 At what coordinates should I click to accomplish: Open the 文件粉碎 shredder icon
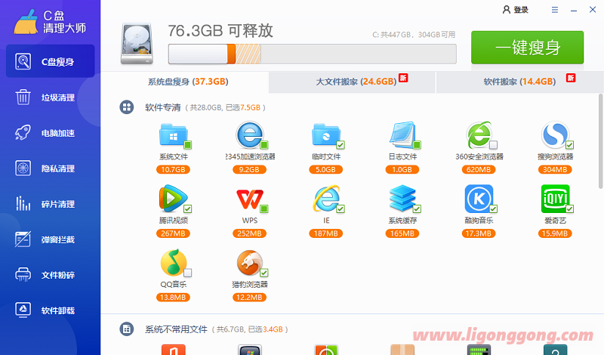(23, 274)
